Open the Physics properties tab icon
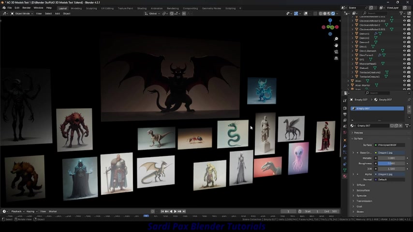Screen dimensions: 413x232 coord(345,158)
